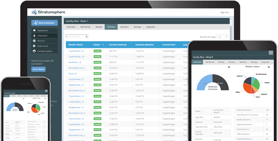Click the New Scheduler button
This screenshot has width=278, height=141.
(x=45, y=23)
